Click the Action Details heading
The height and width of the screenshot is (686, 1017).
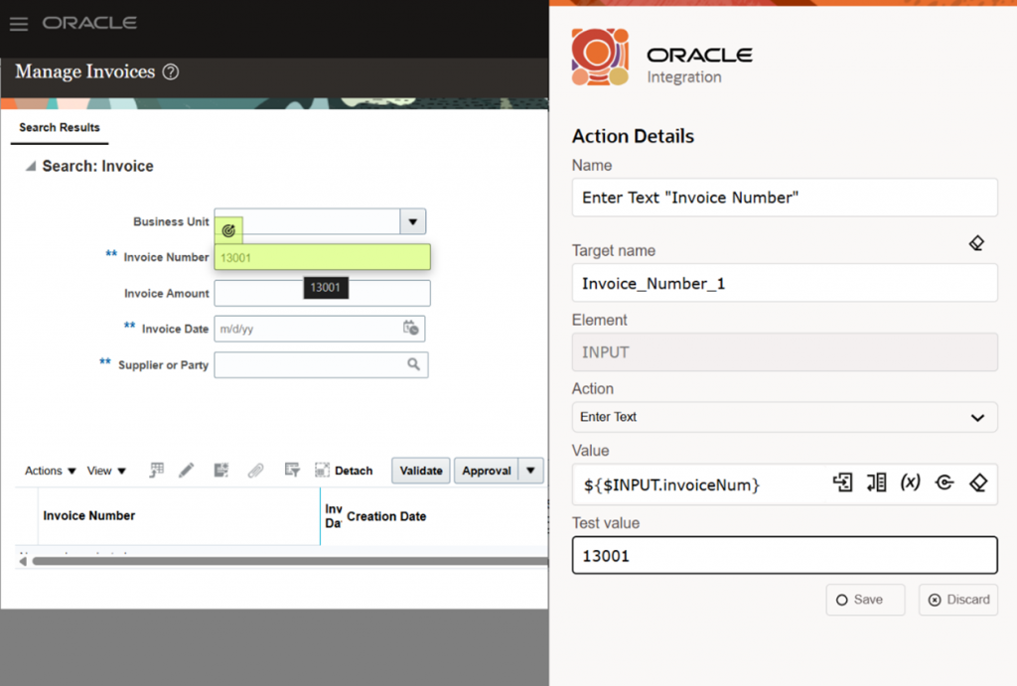[633, 136]
